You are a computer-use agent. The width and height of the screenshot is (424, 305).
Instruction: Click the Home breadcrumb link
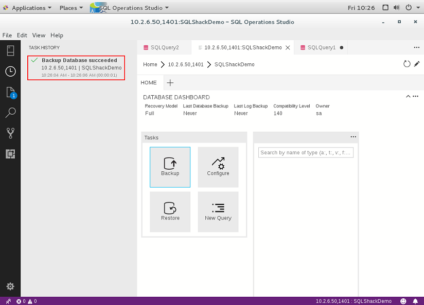click(150, 64)
